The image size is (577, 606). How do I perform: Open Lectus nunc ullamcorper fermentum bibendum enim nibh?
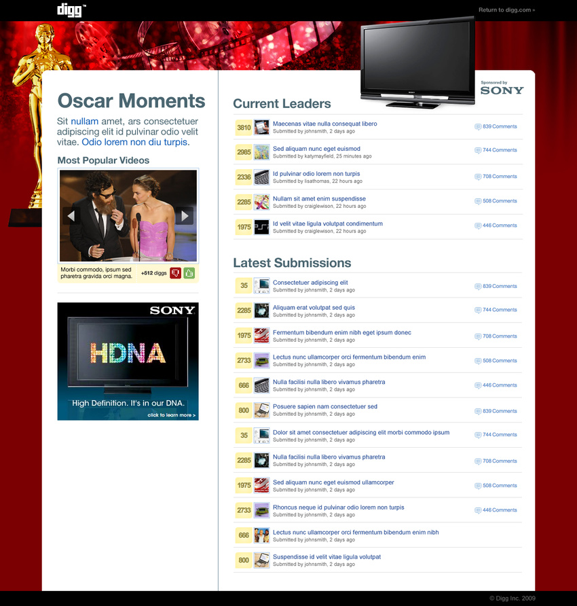coord(356,532)
